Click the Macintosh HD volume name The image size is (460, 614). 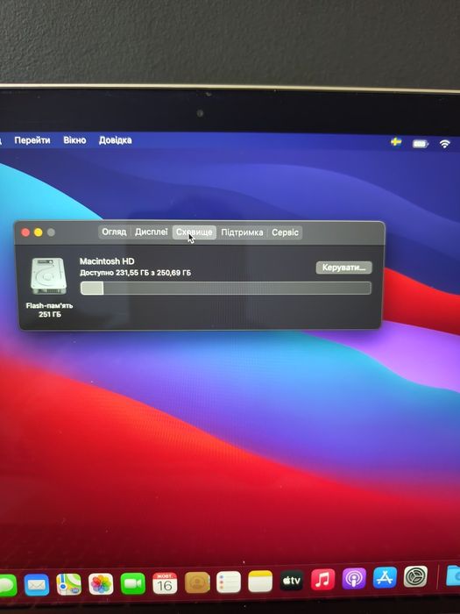[x=107, y=261]
